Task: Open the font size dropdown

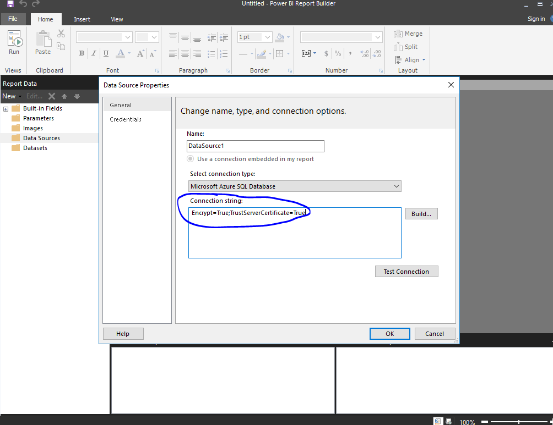Action: click(x=154, y=37)
